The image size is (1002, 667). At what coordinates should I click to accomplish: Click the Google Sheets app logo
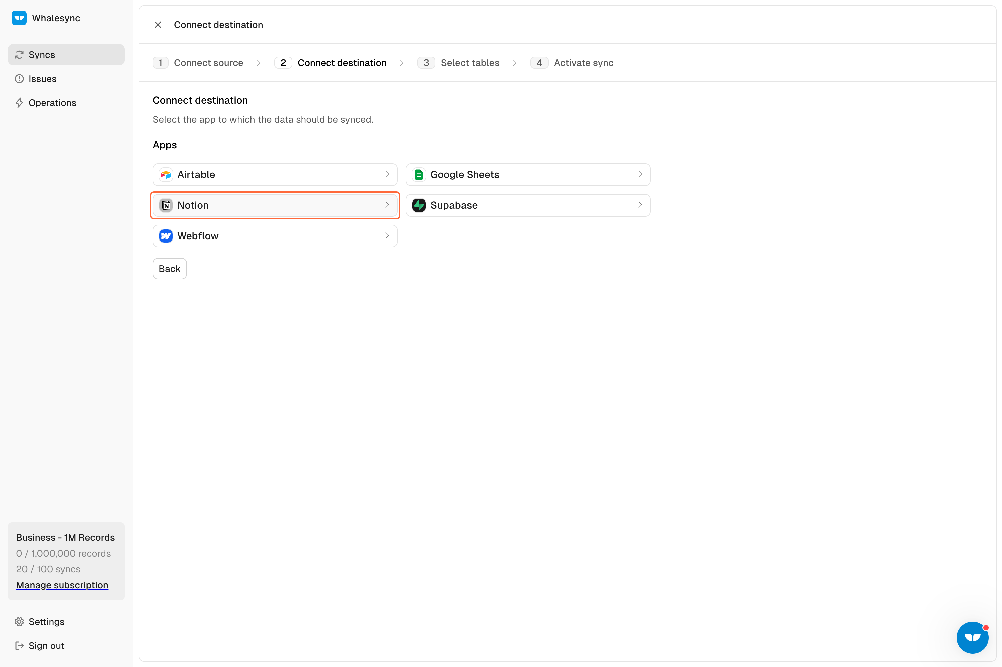(x=419, y=175)
